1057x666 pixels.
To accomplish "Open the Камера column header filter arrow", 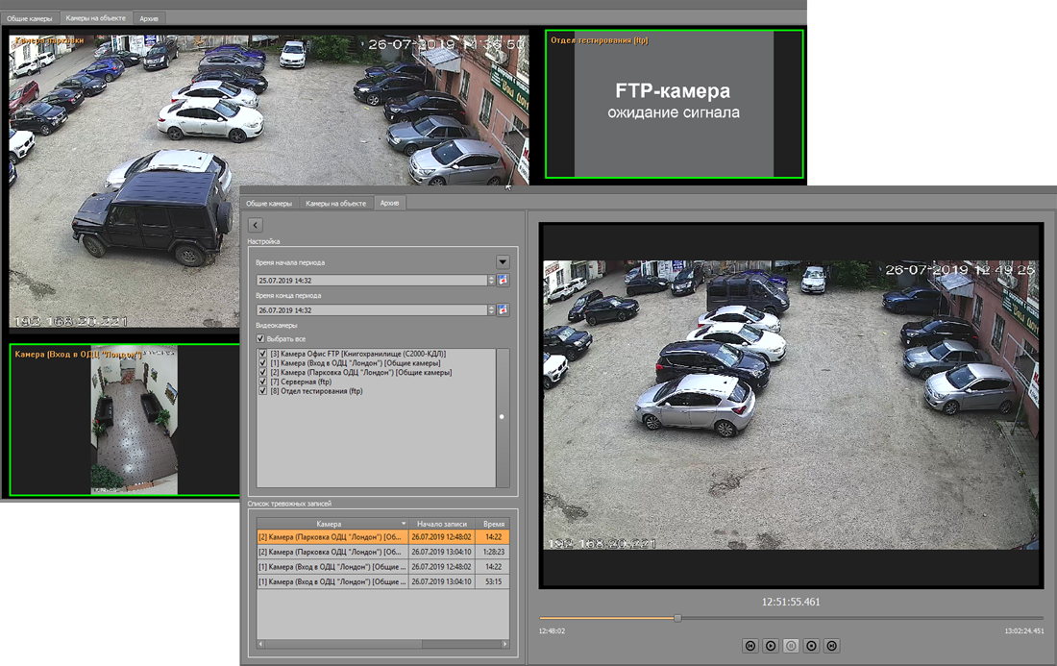I will (x=404, y=524).
